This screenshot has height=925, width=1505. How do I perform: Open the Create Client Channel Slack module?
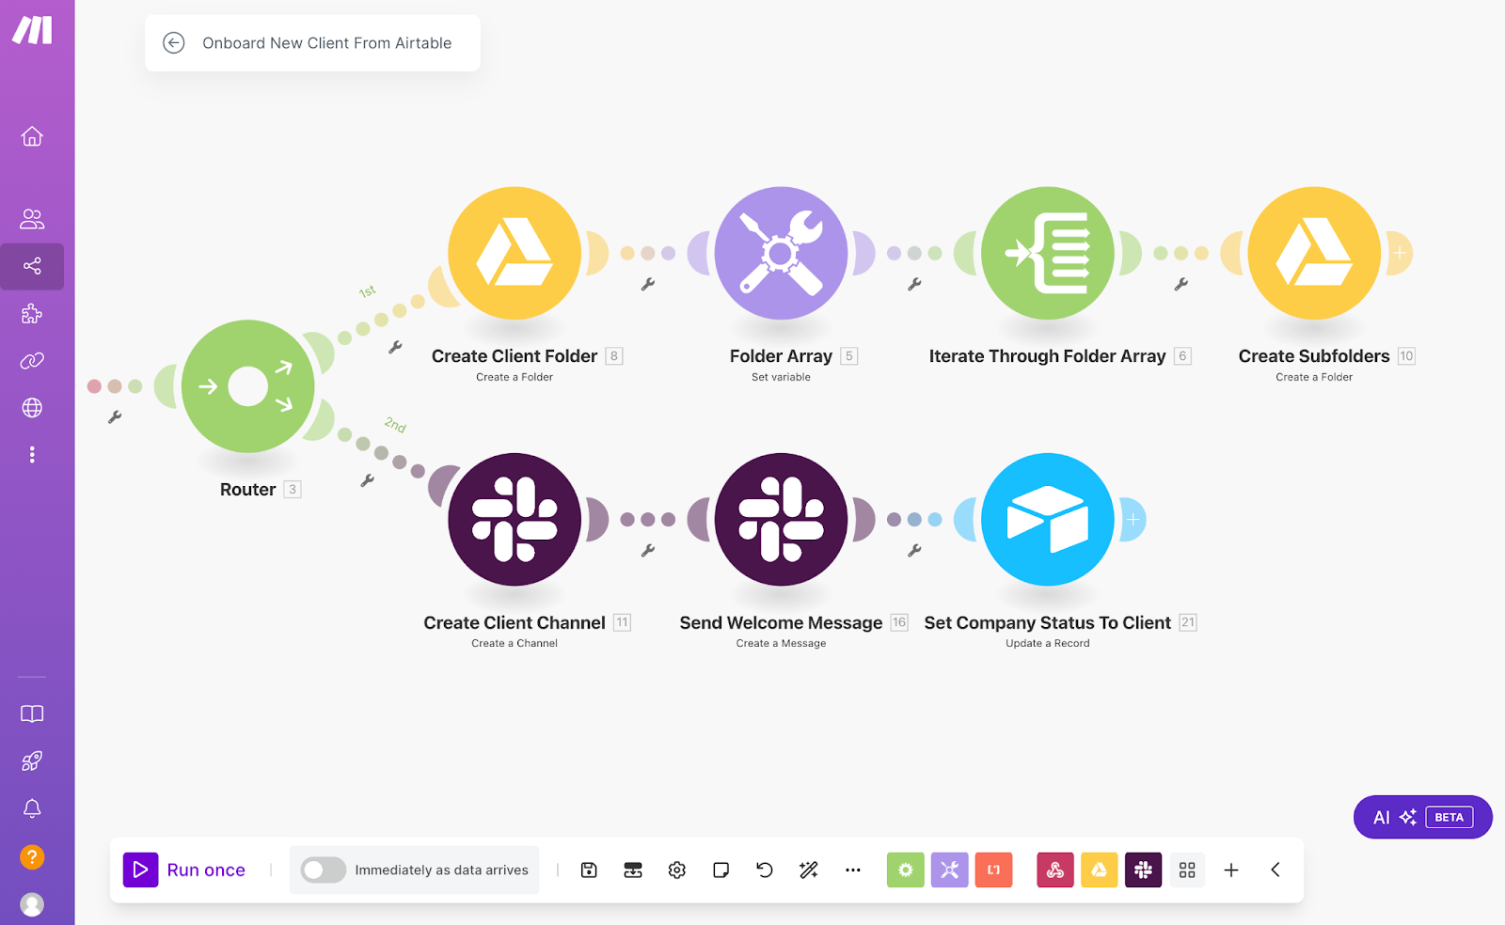point(515,520)
